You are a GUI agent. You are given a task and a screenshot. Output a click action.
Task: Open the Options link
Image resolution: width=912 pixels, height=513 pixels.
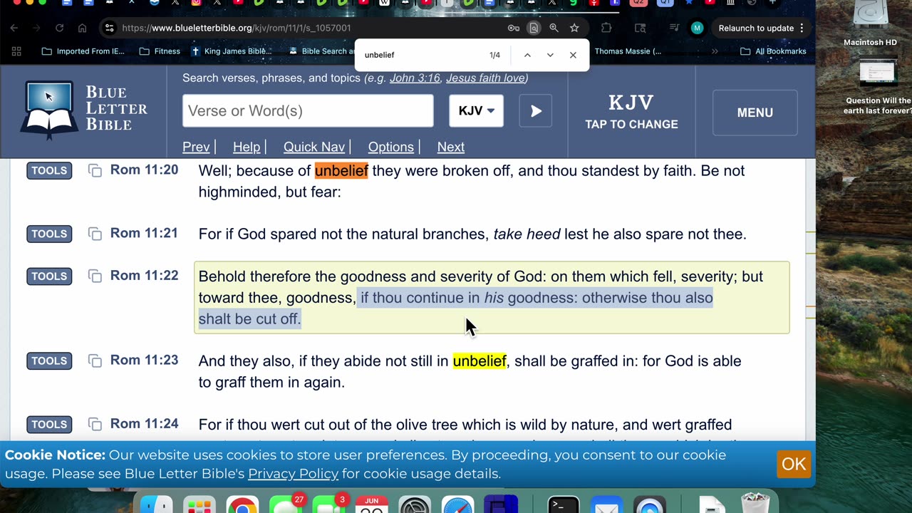point(390,147)
